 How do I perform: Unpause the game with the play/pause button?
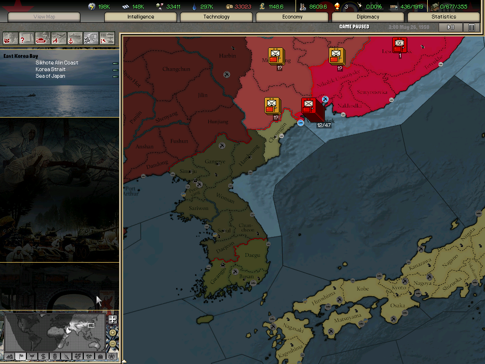[450, 27]
